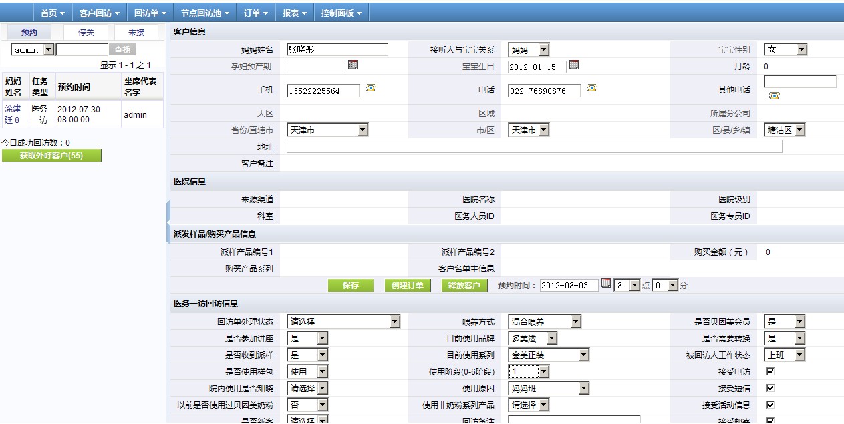The image size is (844, 424).
Task: Click phone icon under 其他电话 field
Action: (x=775, y=95)
